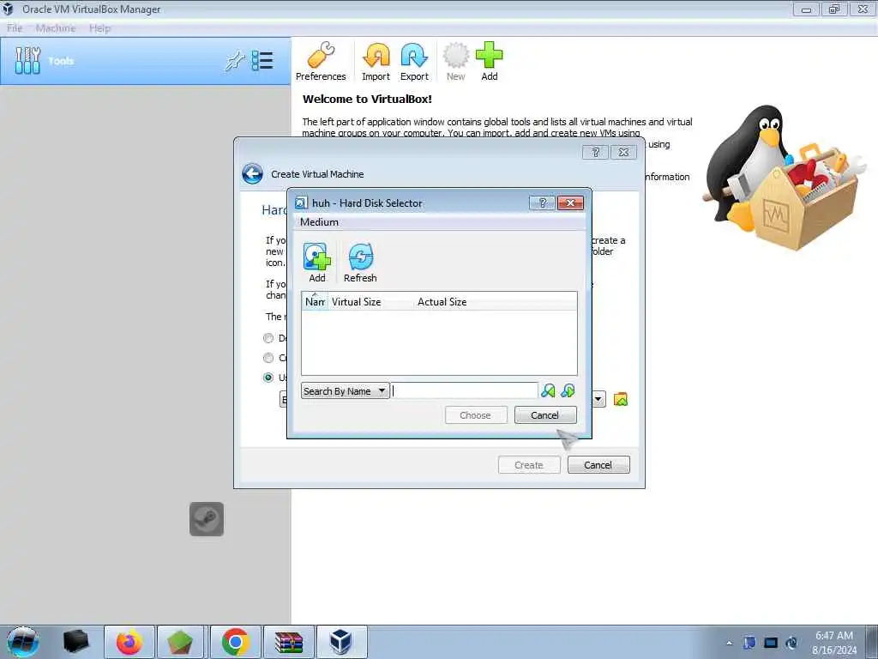Click folder browse icon for hard disk file
This screenshot has height=659, width=878.
click(621, 400)
